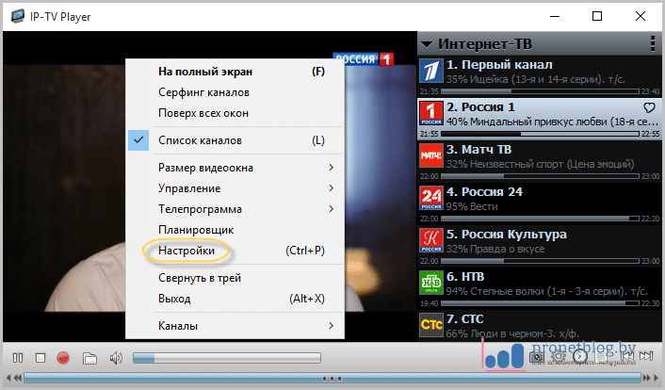Image resolution: width=665 pixels, height=390 pixels.
Task: Choose Свернуть в трей menu item
Action: point(235,278)
